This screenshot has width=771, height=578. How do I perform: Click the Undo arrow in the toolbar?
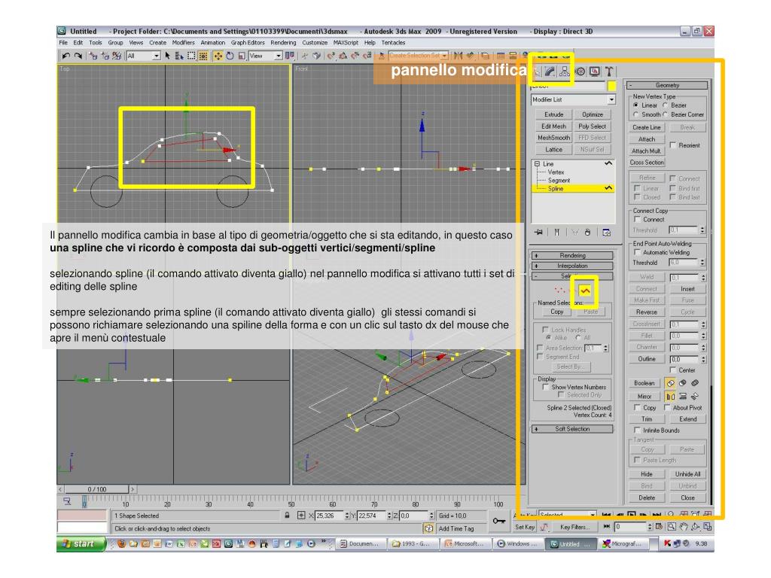coord(66,56)
